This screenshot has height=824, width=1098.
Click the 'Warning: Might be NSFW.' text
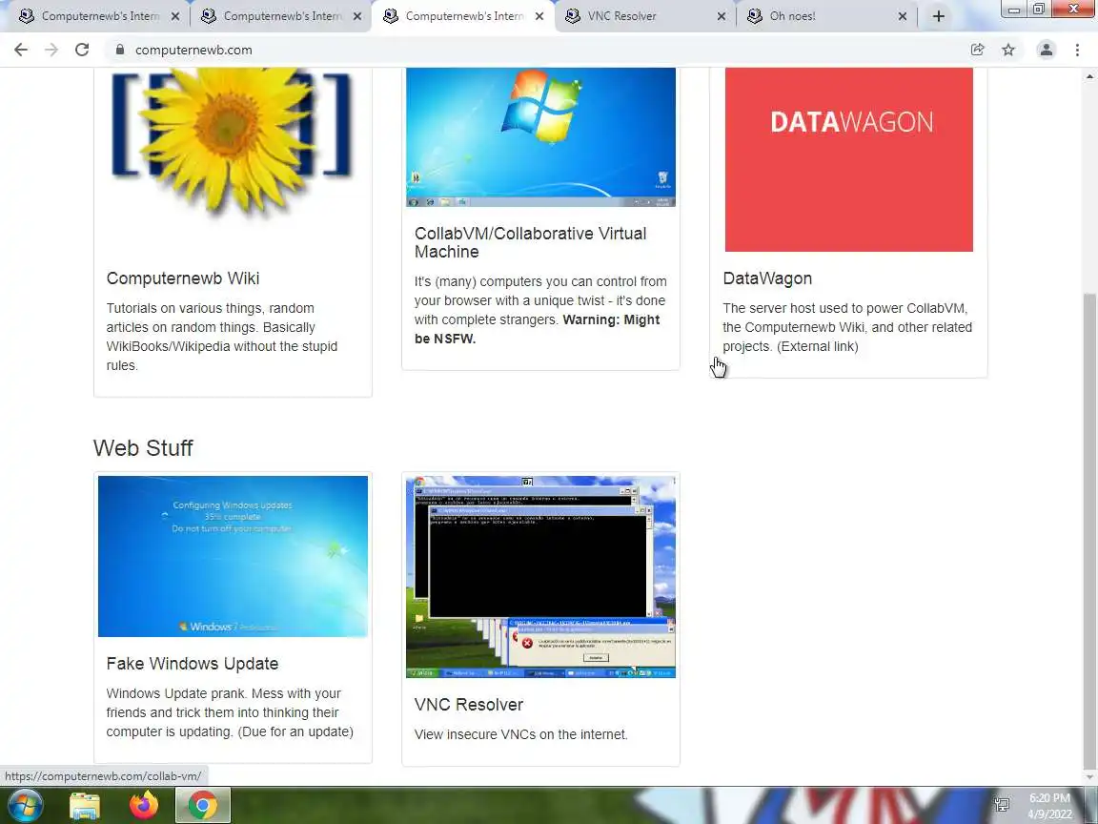(x=538, y=329)
